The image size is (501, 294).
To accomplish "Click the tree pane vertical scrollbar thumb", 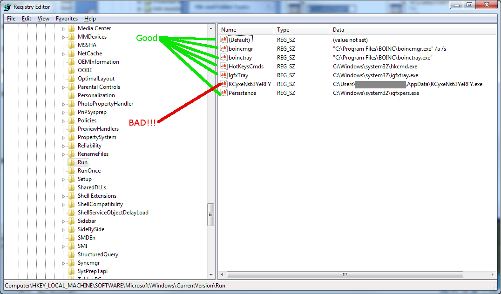I will click(x=210, y=214).
